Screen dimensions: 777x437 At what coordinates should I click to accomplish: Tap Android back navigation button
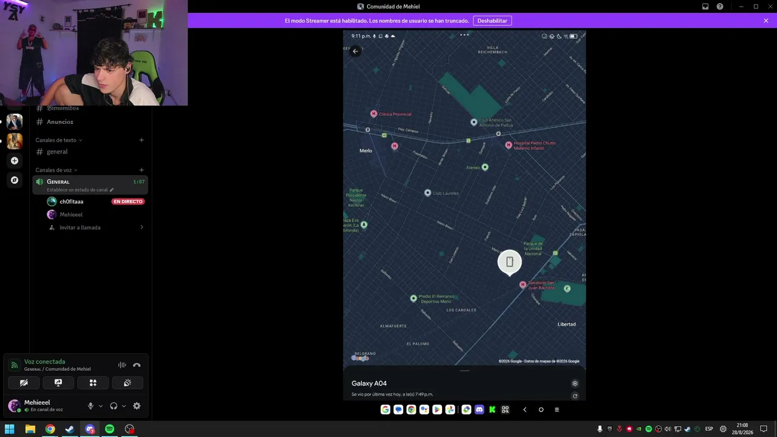click(524, 410)
